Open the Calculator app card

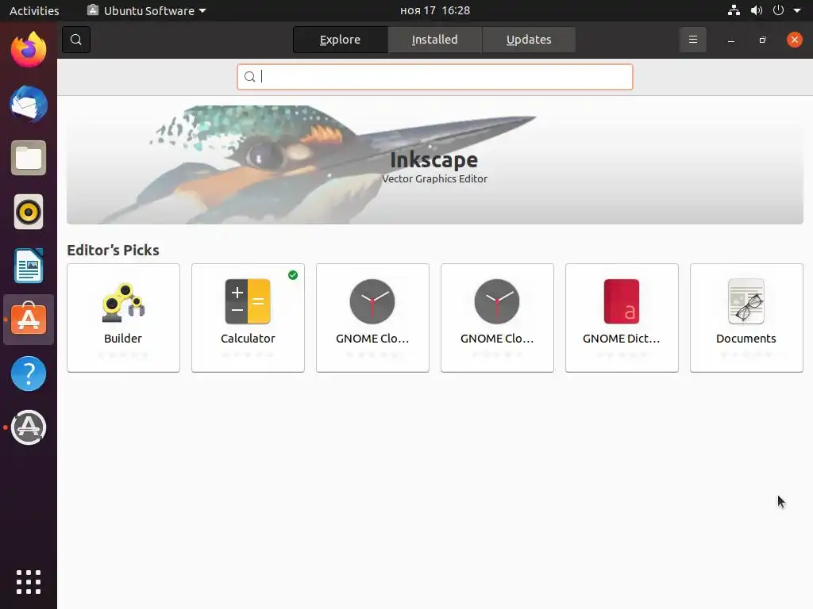pos(248,317)
